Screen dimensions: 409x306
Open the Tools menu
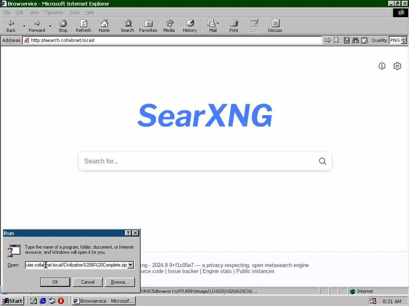pos(75,12)
